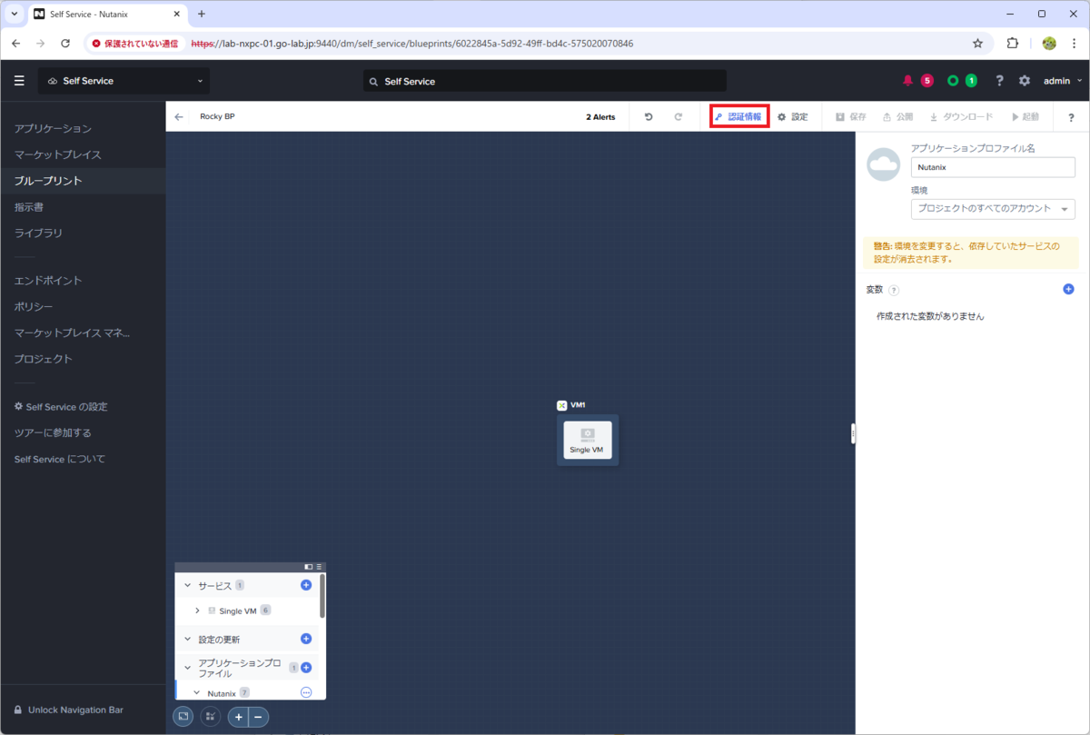This screenshot has height=735, width=1090.
Task: Click the canvas checklist grid icon
Action: tap(211, 717)
